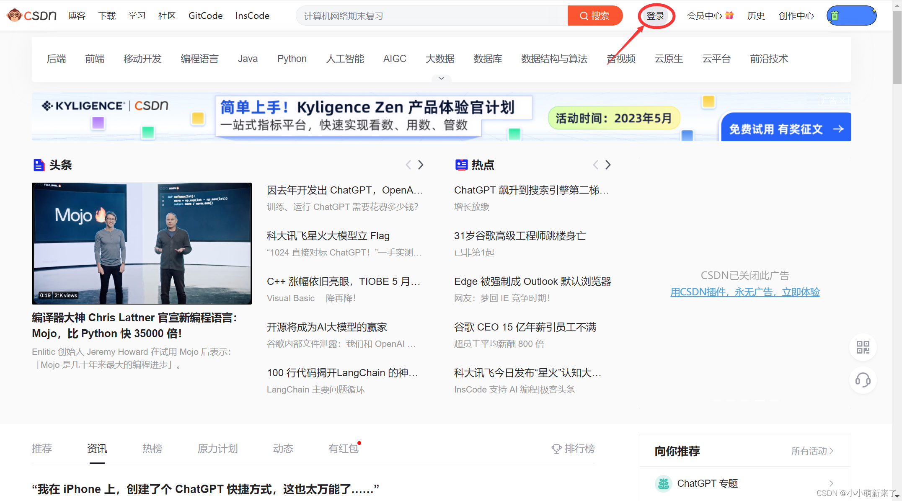The image size is (902, 501).
Task: Switch to the 原力计划 tab
Action: coord(218,449)
